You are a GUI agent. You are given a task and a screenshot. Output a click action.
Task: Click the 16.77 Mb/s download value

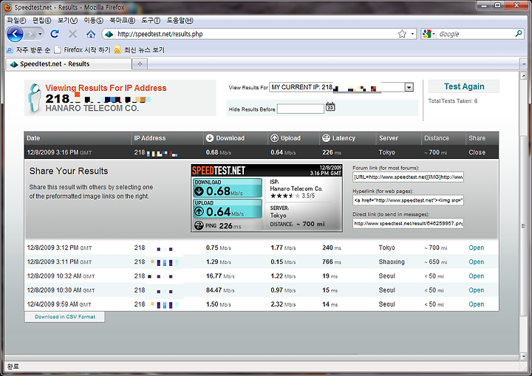[x=220, y=276]
